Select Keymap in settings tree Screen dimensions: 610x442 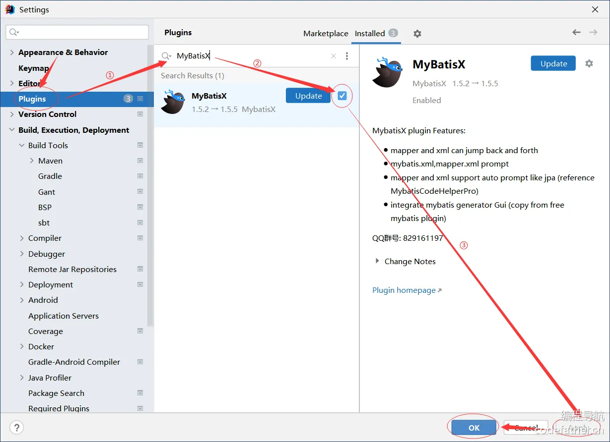[34, 68]
